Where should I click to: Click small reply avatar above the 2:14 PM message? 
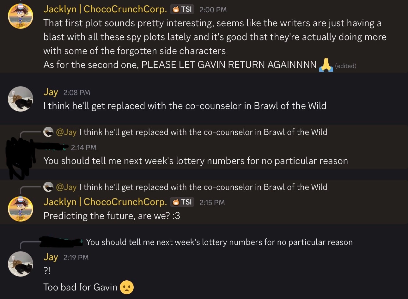(x=48, y=132)
